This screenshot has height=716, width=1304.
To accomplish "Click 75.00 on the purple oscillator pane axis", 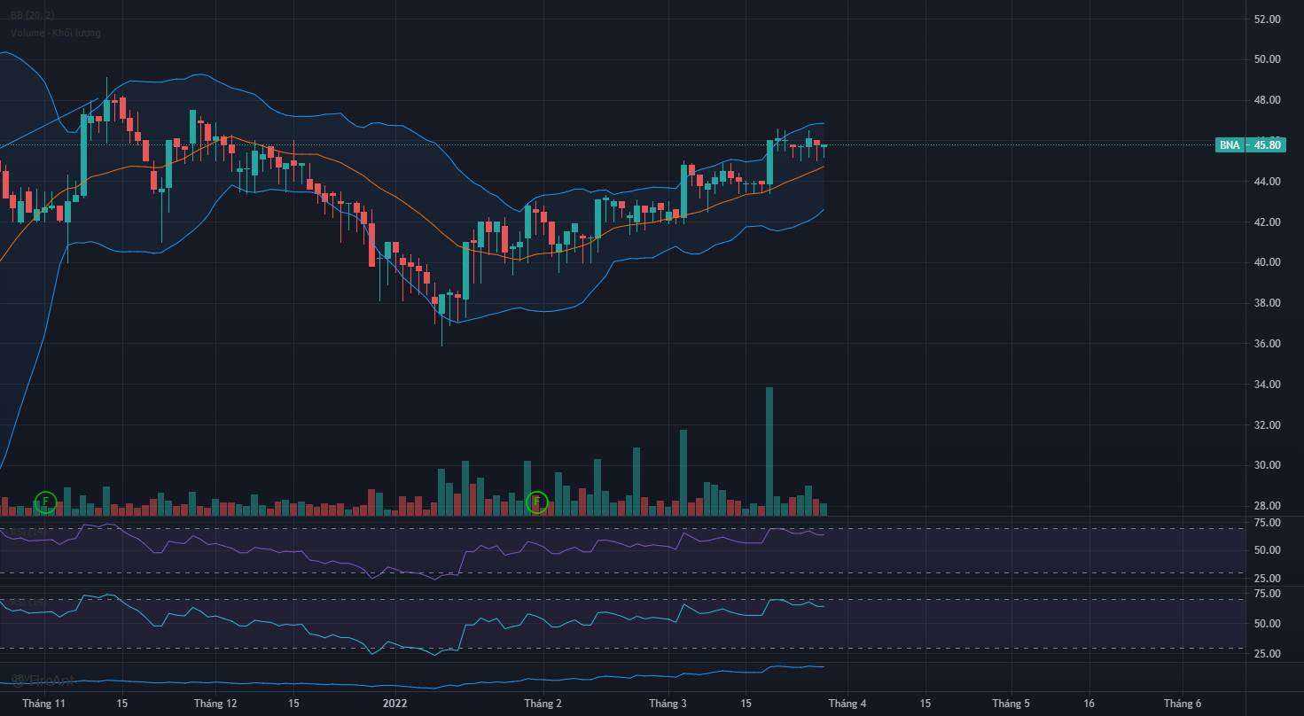I will pyautogui.click(x=1268, y=523).
